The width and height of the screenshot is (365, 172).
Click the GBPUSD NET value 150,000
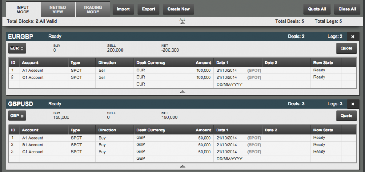[x=170, y=118]
